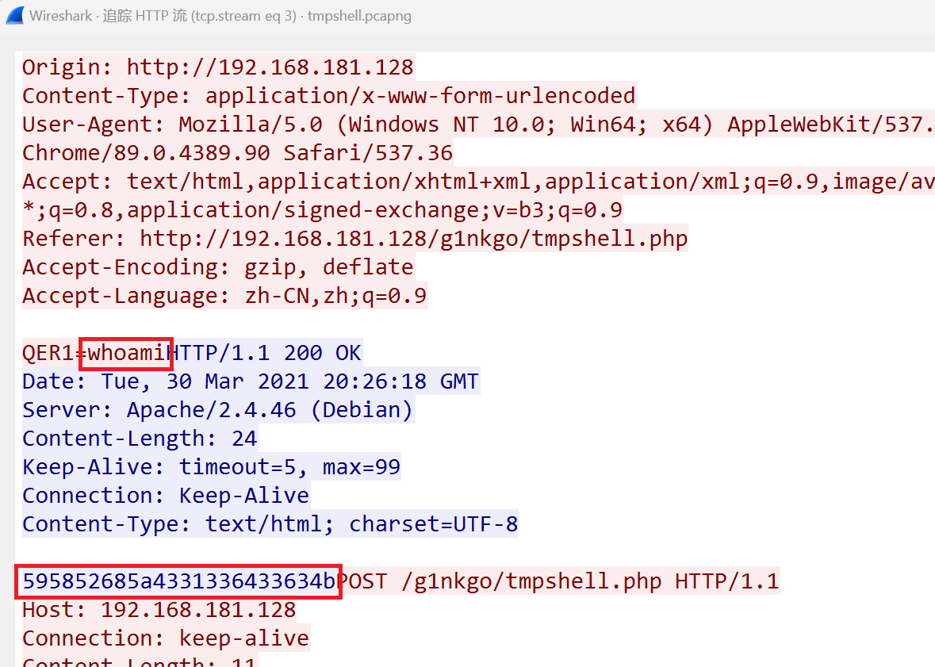This screenshot has height=667, width=935.
Task: Click the Origin header line
Action: (x=217, y=67)
